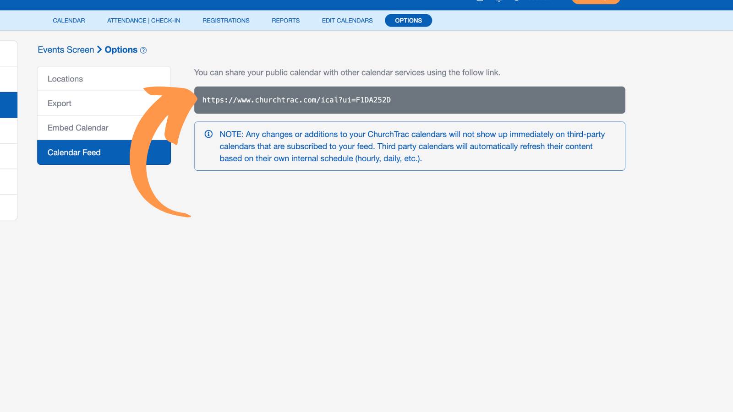Choose Export in the options sidebar
Image resolution: width=733 pixels, height=412 pixels.
pyautogui.click(x=104, y=103)
